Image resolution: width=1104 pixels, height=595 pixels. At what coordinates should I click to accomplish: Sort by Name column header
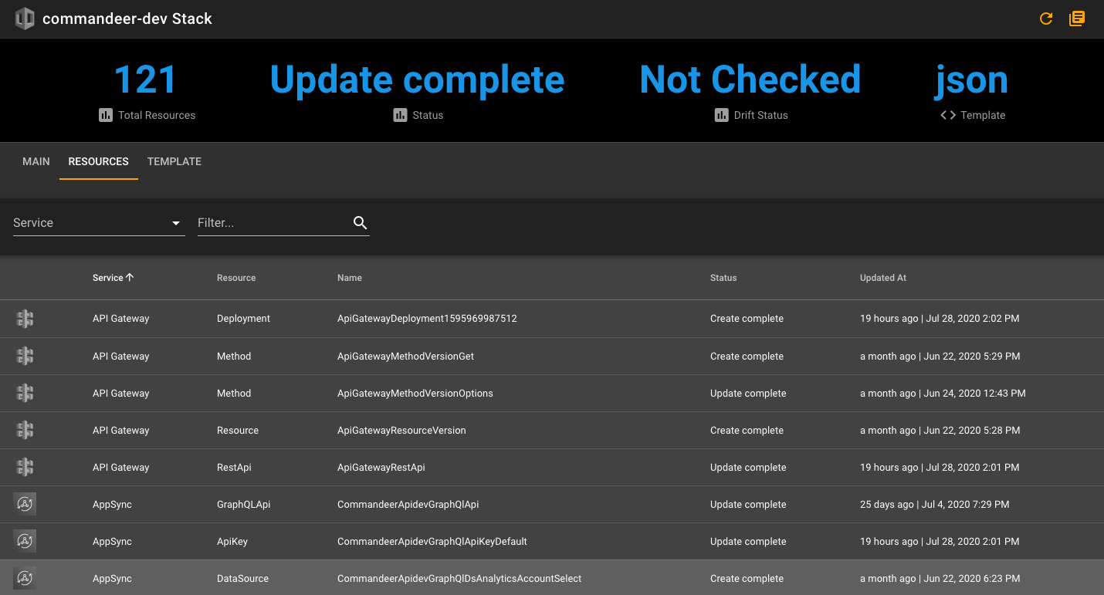pyautogui.click(x=350, y=278)
